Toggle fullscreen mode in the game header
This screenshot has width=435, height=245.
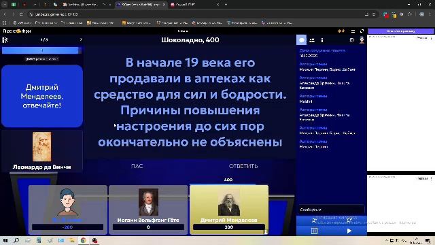362,31
